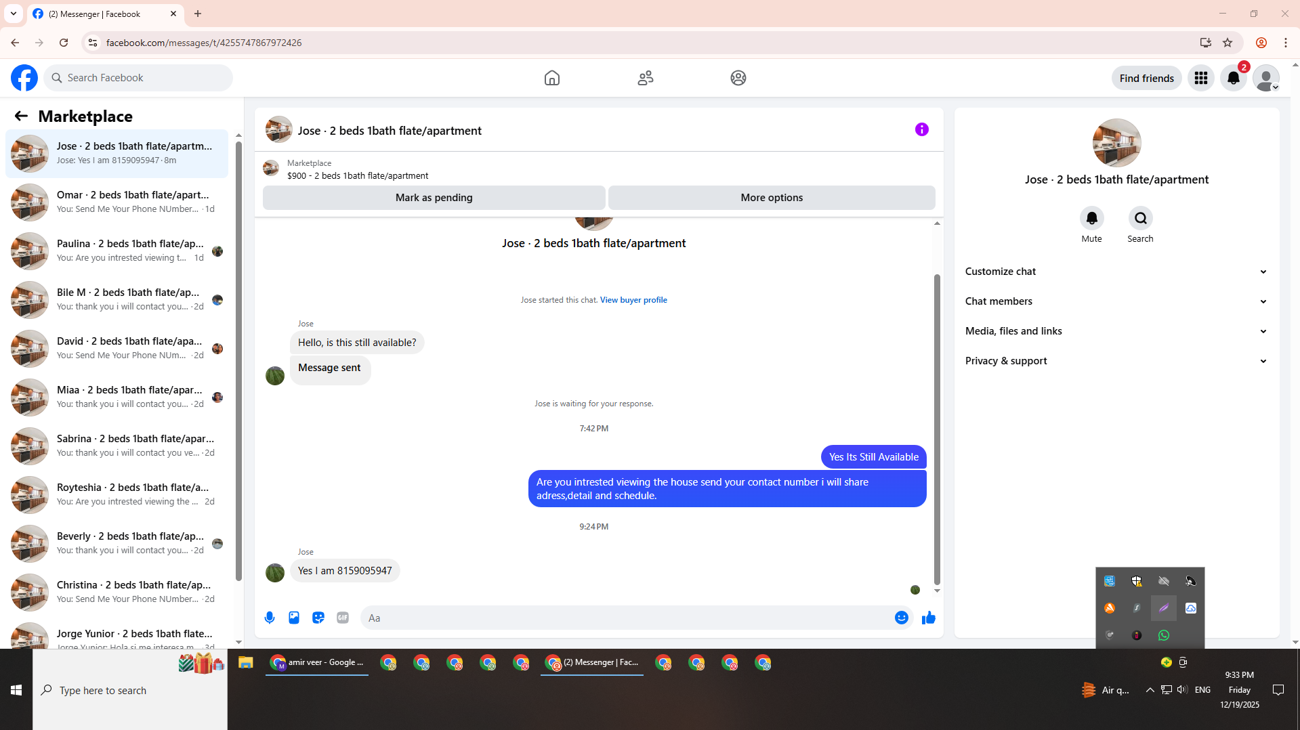1300x730 pixels.
Task: Open a new browser tab
Action: tap(198, 14)
